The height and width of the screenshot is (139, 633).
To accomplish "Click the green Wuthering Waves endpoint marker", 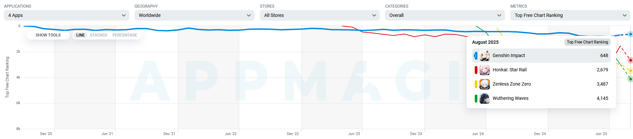I will point(630,79).
